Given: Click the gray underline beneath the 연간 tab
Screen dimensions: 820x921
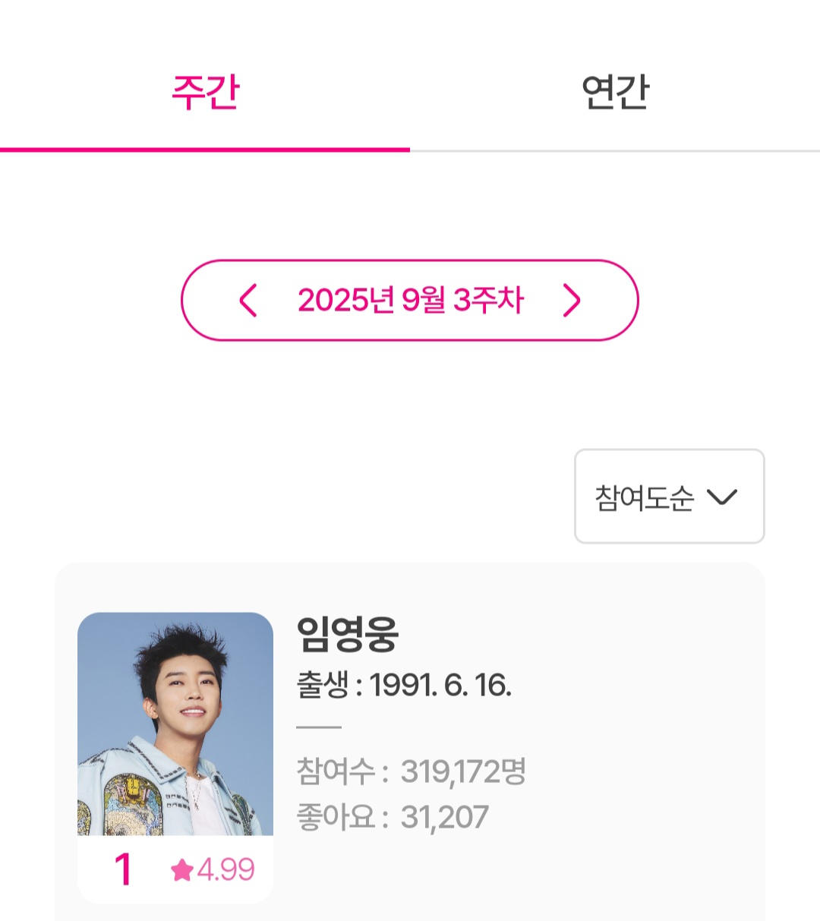Looking at the screenshot, I should [x=615, y=150].
